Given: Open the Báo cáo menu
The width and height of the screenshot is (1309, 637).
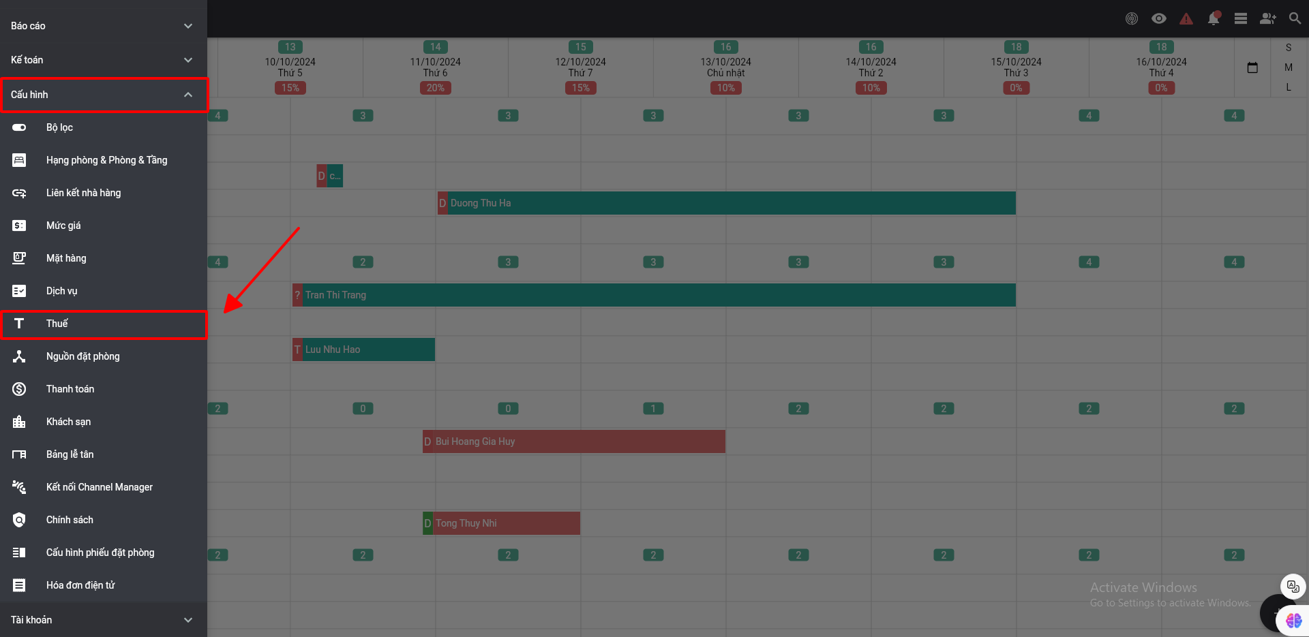Looking at the screenshot, I should point(104,26).
